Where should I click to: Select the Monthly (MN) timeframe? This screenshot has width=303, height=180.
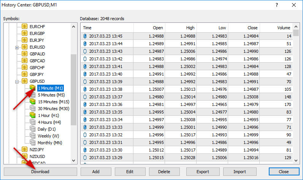(x=50, y=143)
